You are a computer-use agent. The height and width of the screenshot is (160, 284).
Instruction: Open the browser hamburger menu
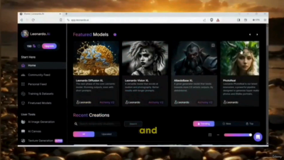point(265,20)
